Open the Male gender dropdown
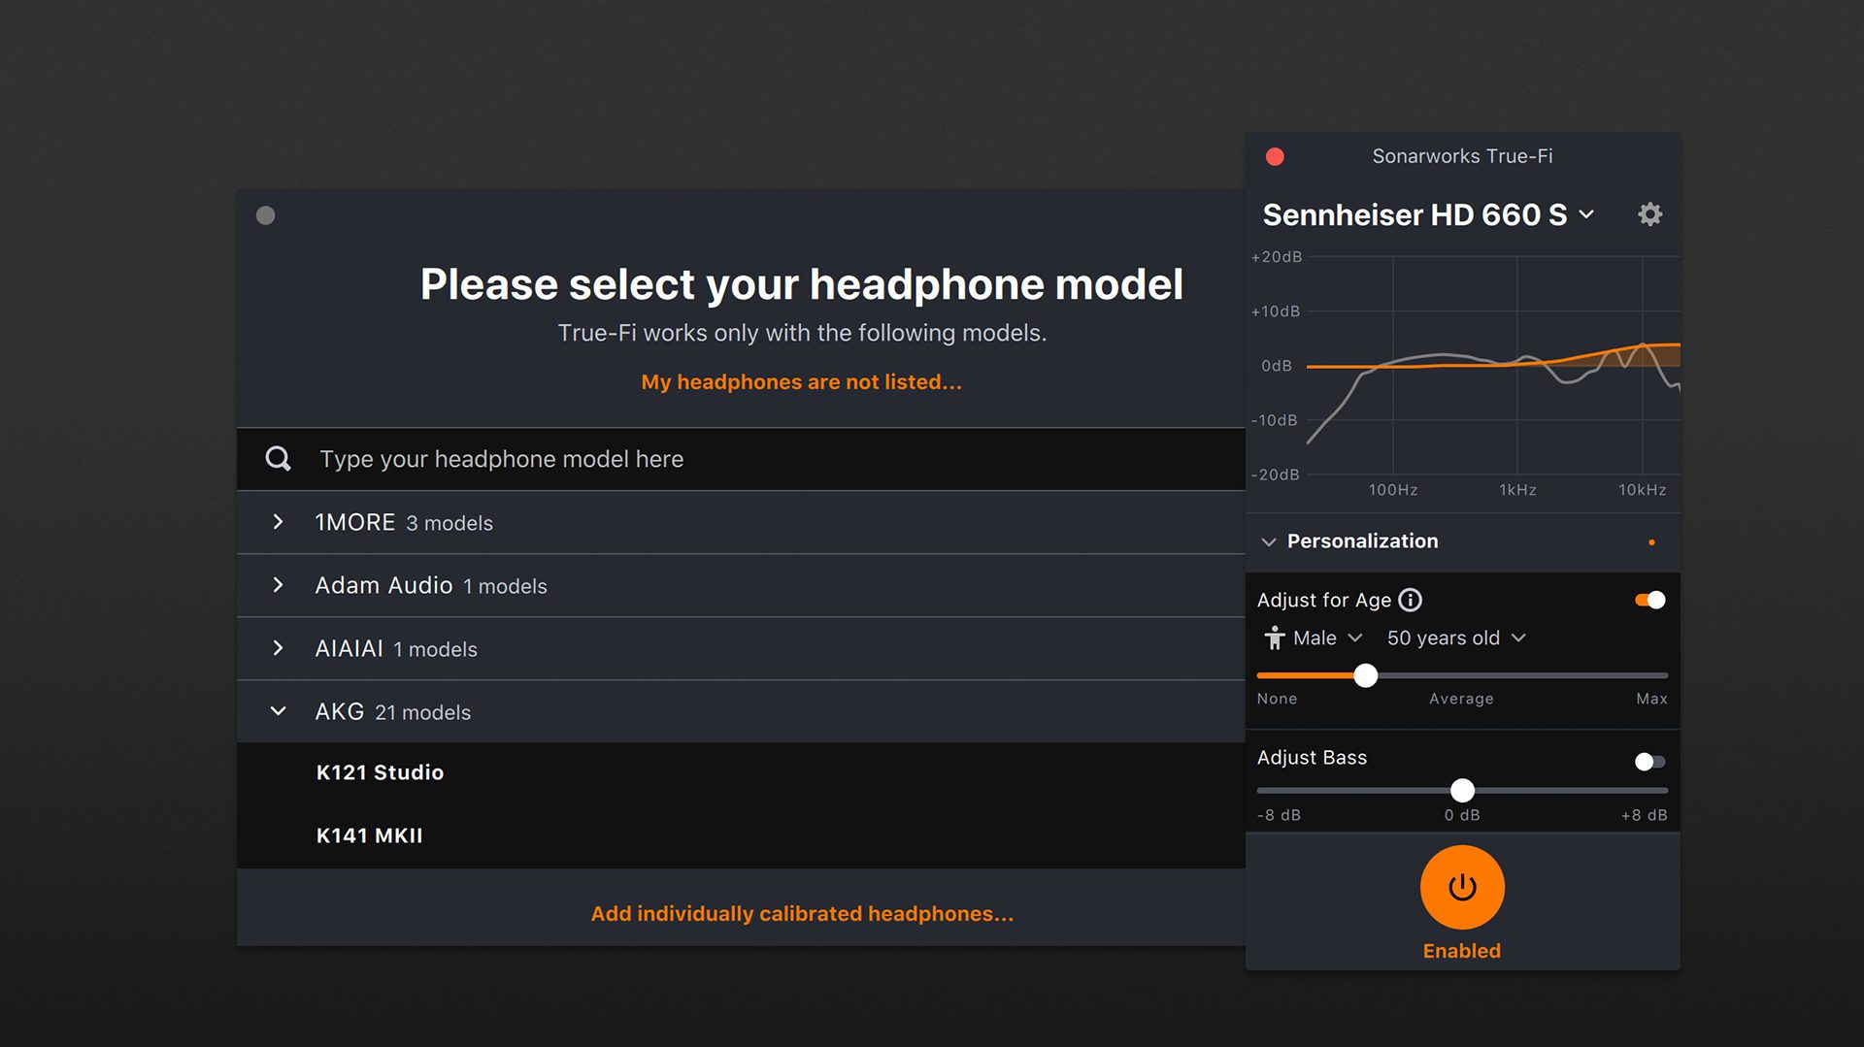The height and width of the screenshot is (1047, 1864). click(x=1326, y=638)
